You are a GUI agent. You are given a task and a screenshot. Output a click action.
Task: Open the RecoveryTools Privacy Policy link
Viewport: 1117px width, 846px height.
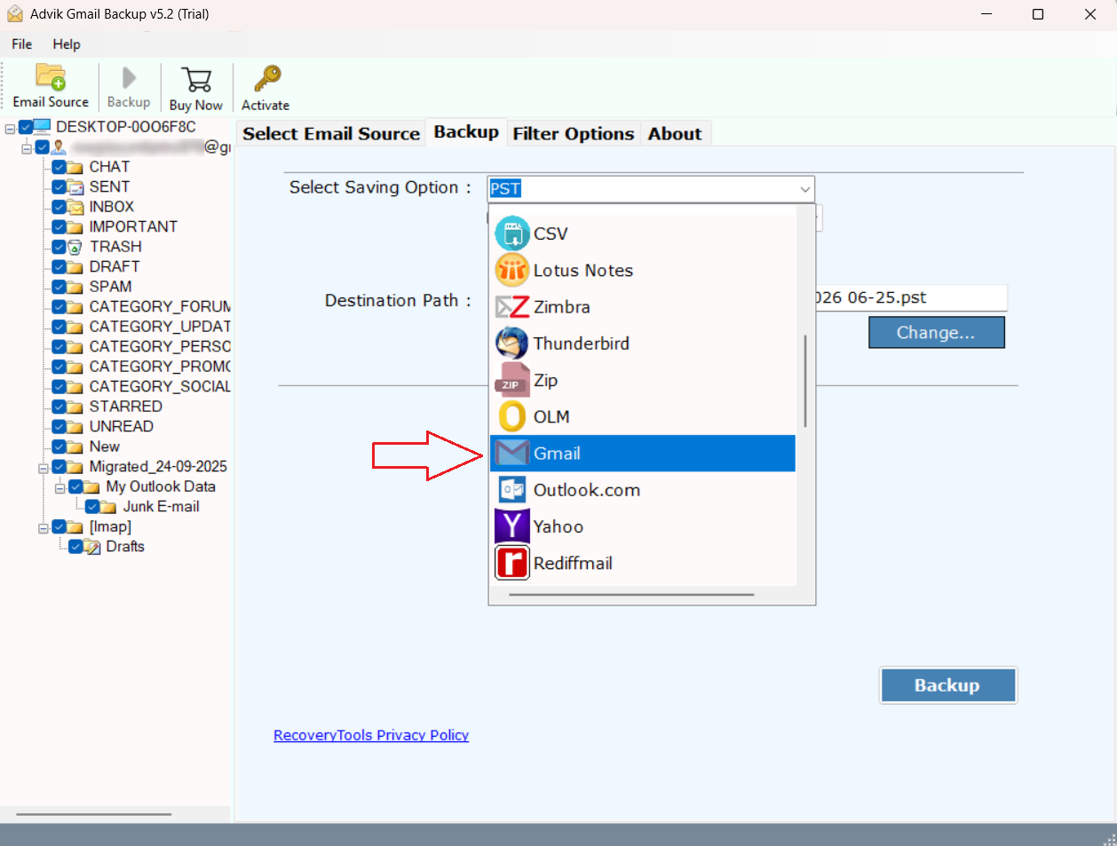pyautogui.click(x=371, y=735)
